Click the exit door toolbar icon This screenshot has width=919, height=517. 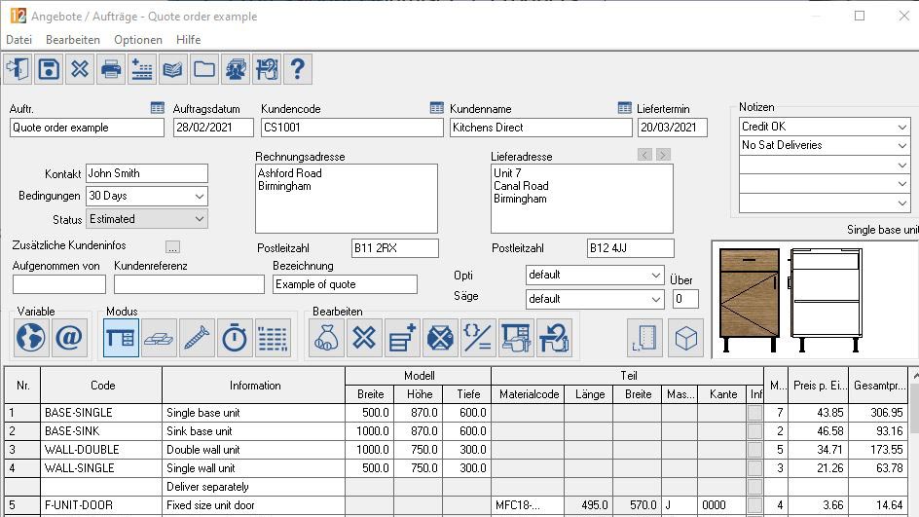point(18,69)
